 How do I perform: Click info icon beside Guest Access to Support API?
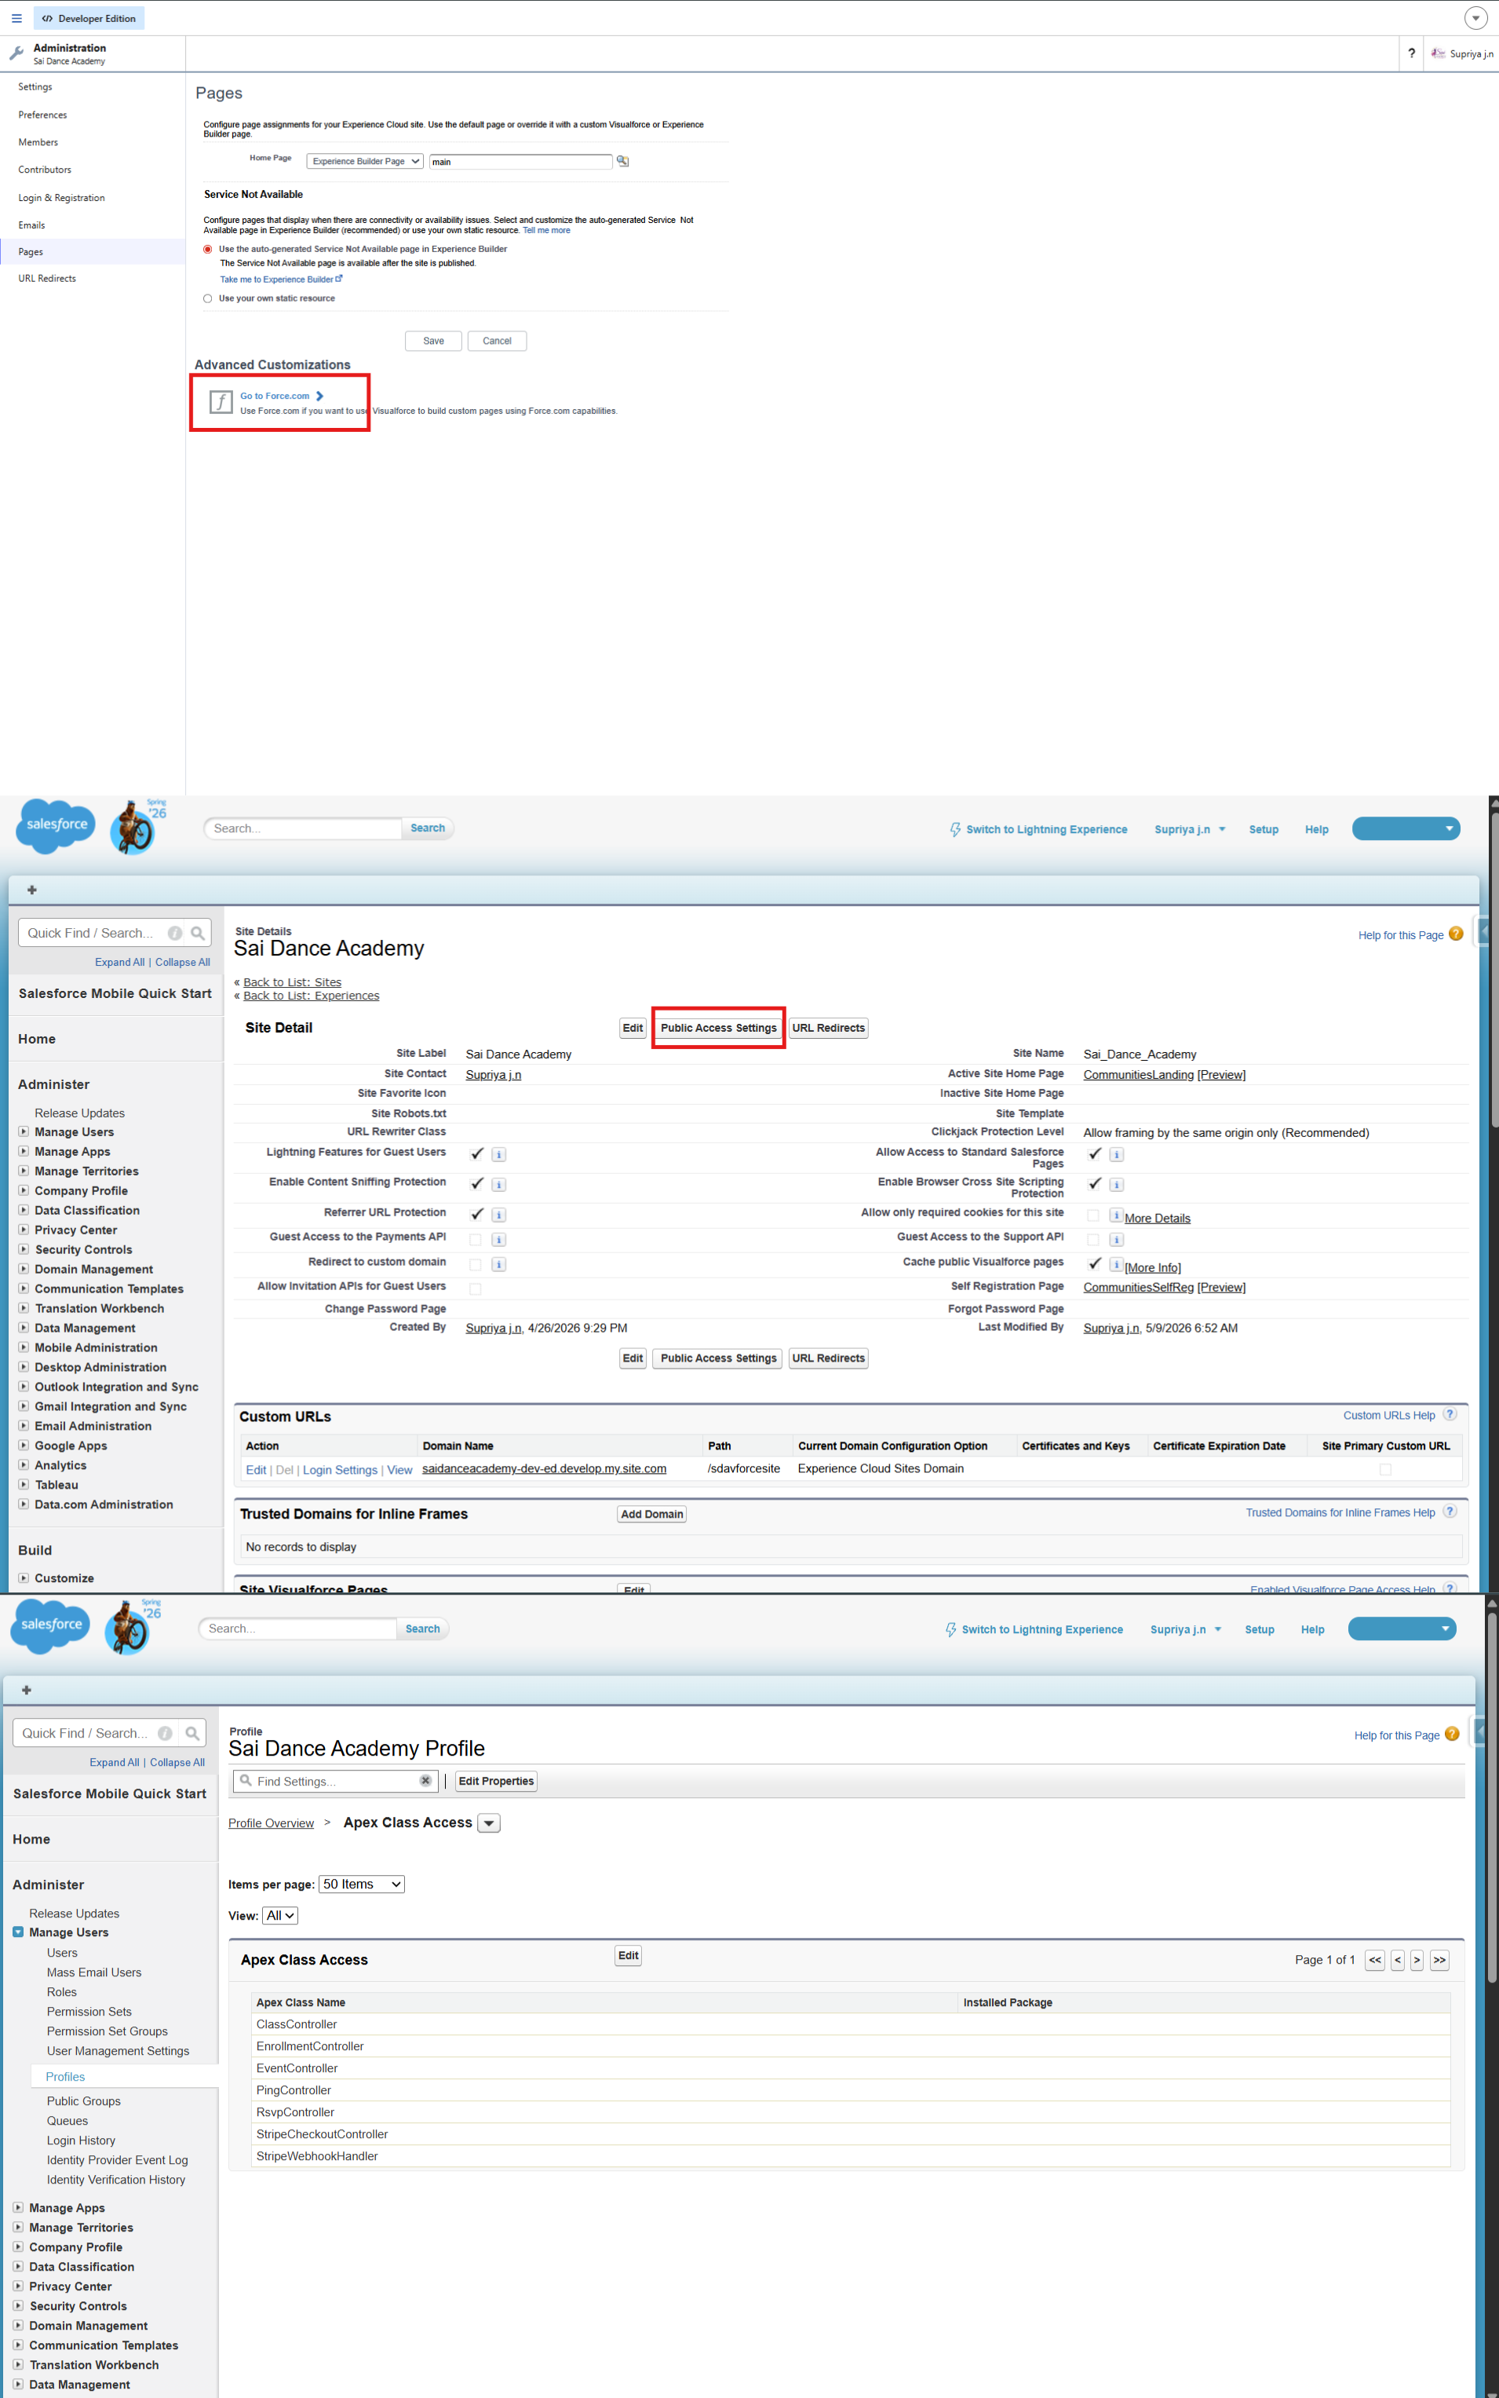coord(1116,1240)
